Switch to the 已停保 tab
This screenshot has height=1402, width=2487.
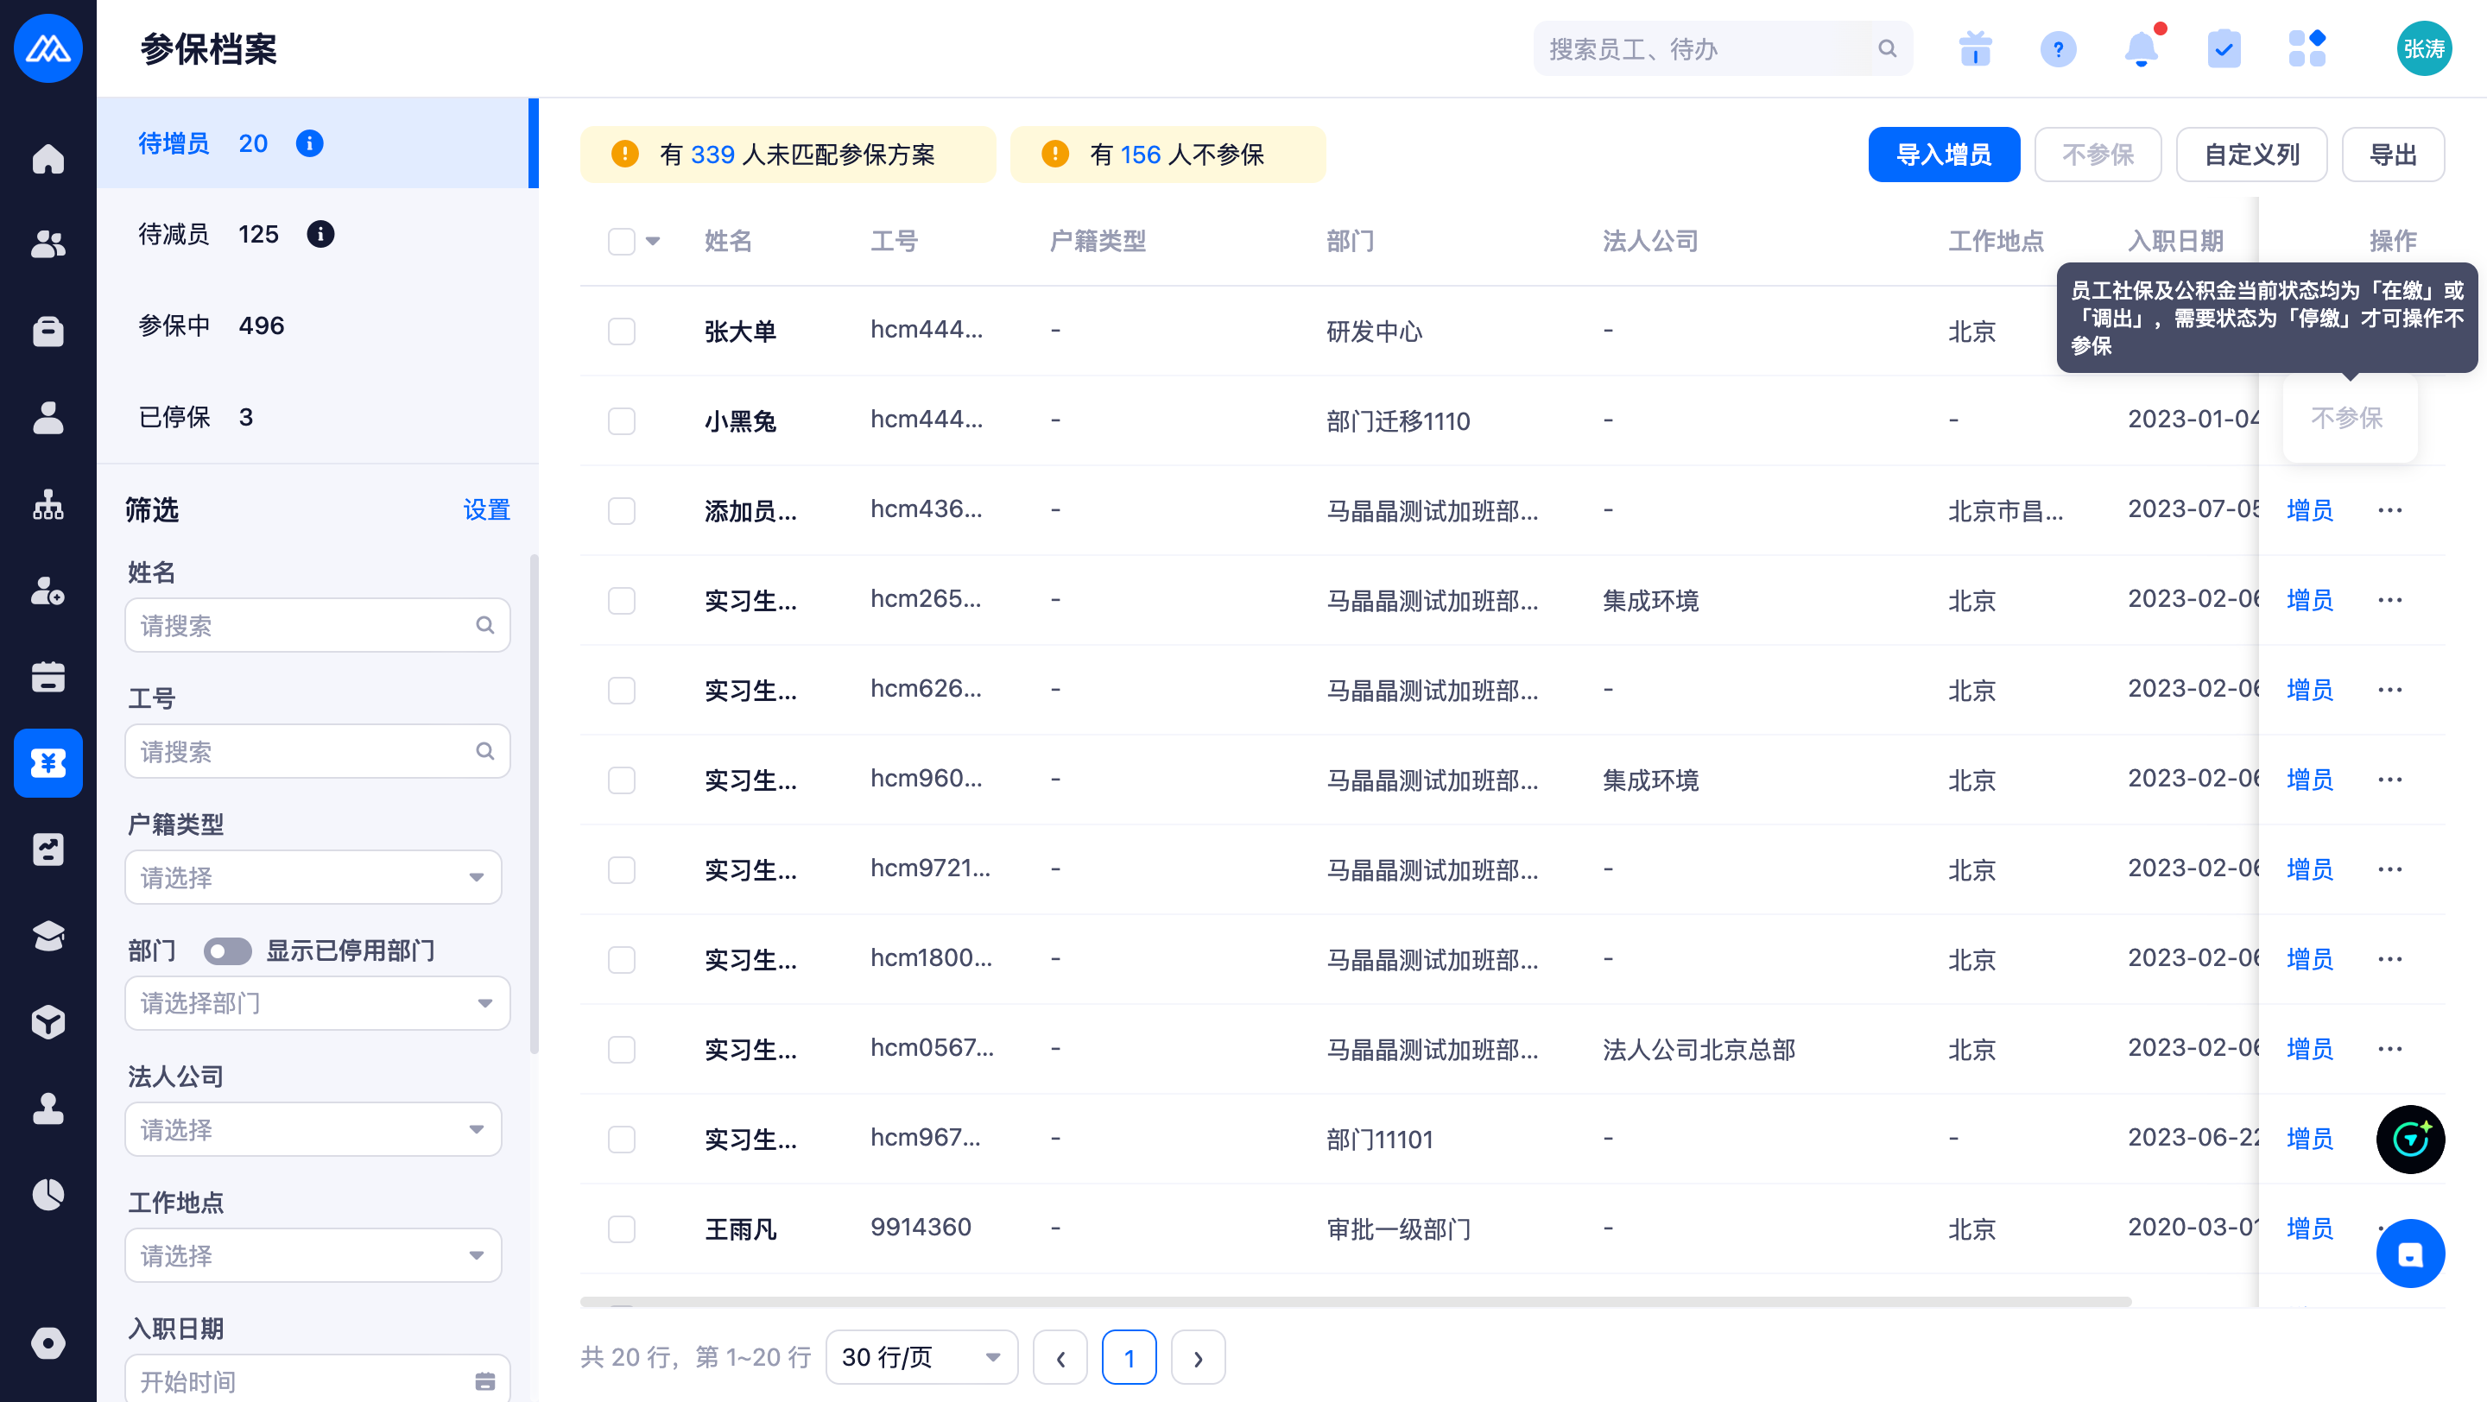coord(196,417)
